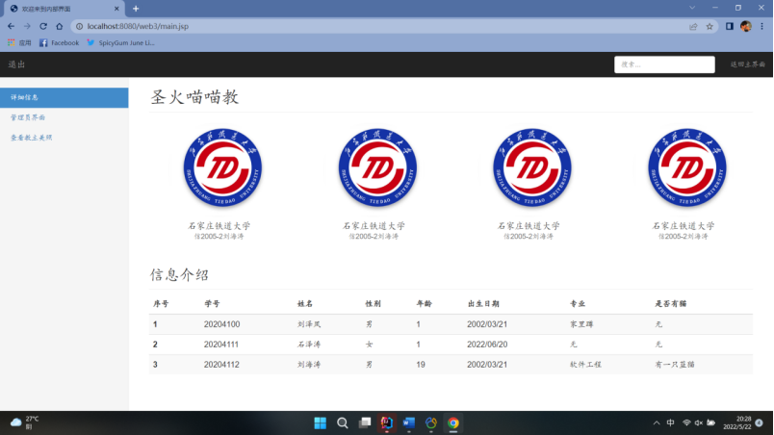
Task: Click 返回主界面 link in navbar
Action: 747,64
